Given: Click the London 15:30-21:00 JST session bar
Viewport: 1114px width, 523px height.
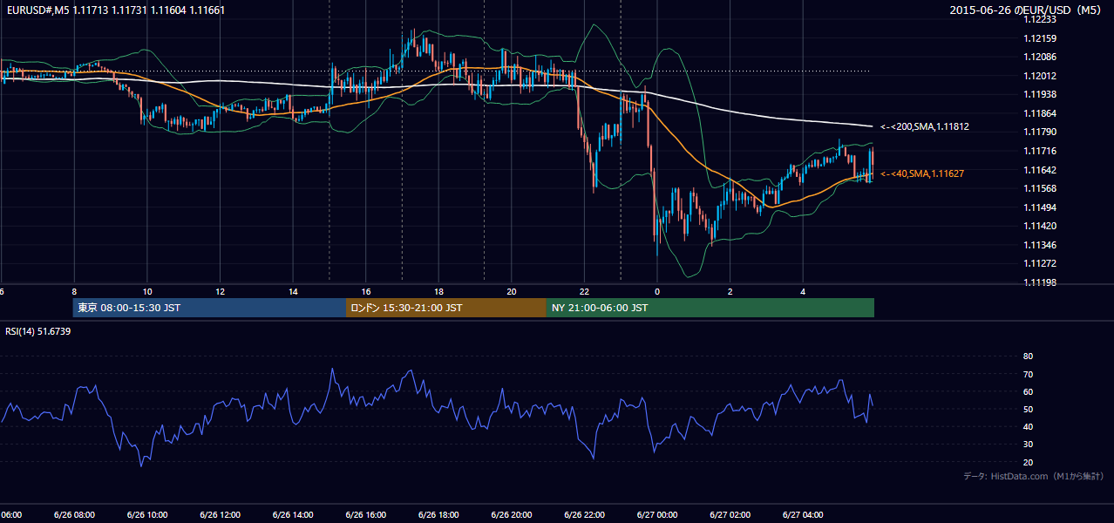Looking at the screenshot, I should coord(446,308).
